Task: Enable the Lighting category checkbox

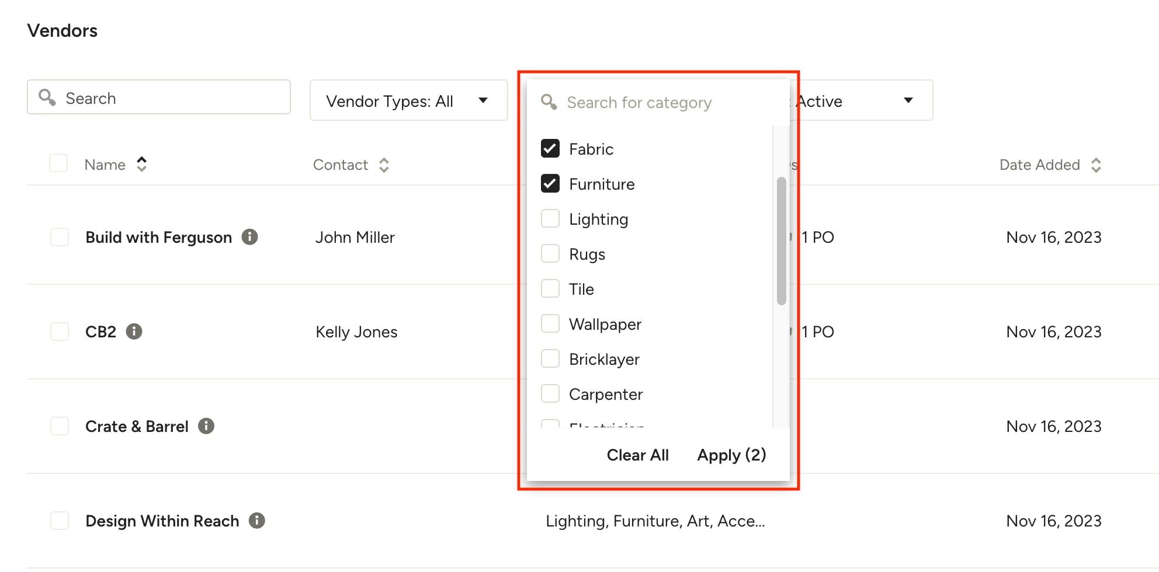Action: pos(550,218)
